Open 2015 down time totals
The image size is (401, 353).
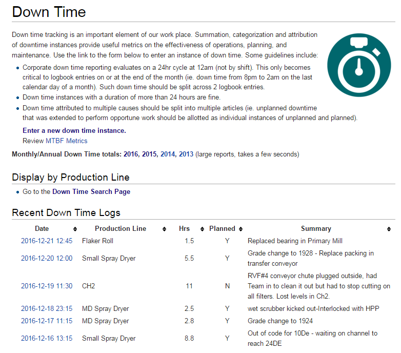pos(150,154)
